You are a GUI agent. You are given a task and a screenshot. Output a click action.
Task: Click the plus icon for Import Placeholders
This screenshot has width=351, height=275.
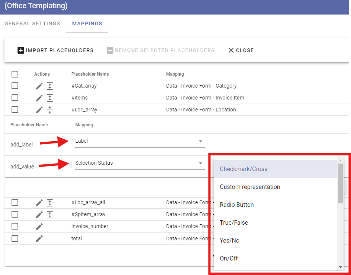[20, 50]
